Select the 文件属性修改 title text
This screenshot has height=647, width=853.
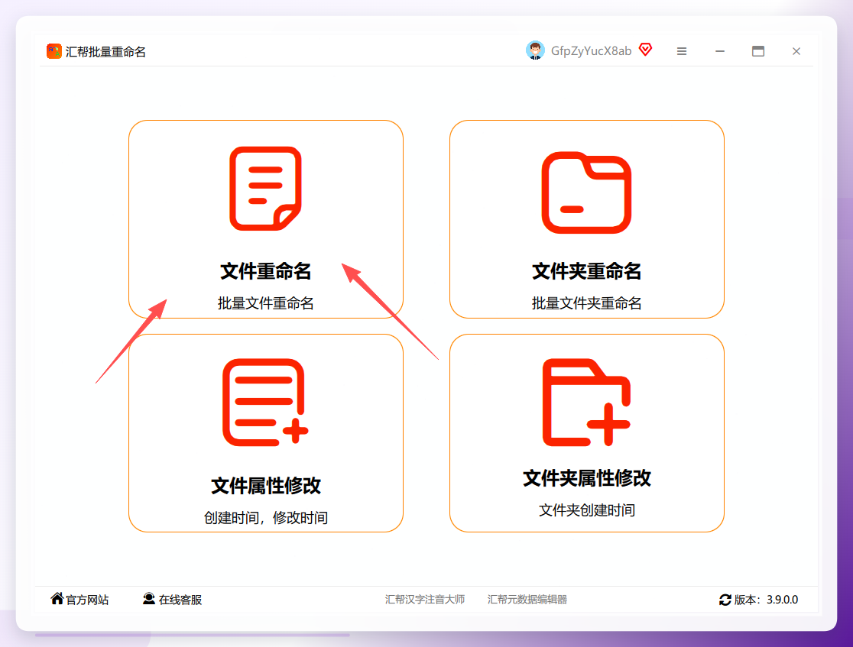265,486
